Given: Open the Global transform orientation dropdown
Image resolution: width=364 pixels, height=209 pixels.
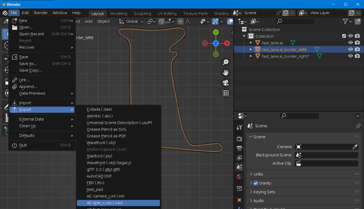Looking at the screenshot, I should tap(131, 21).
